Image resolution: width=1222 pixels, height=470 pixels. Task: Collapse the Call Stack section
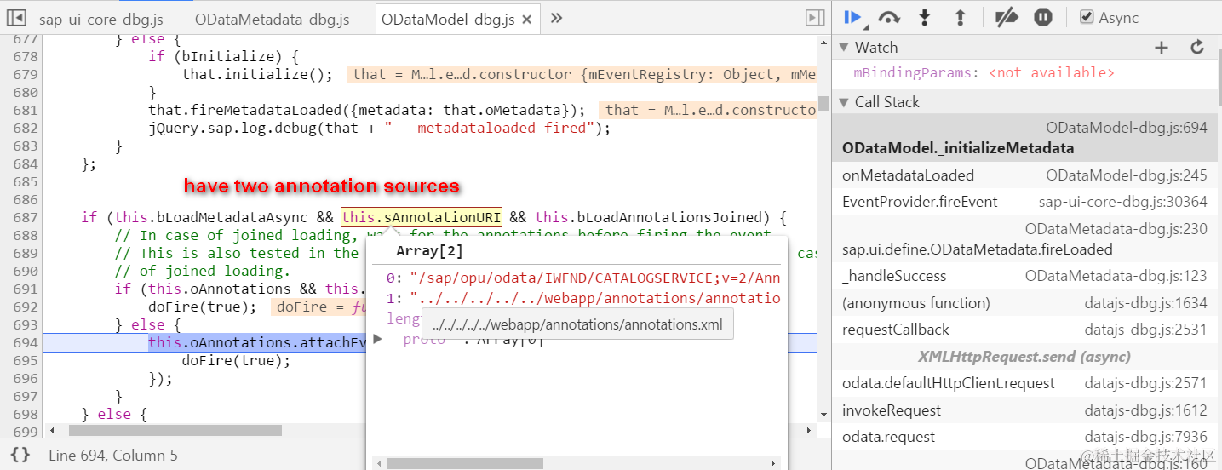click(844, 102)
